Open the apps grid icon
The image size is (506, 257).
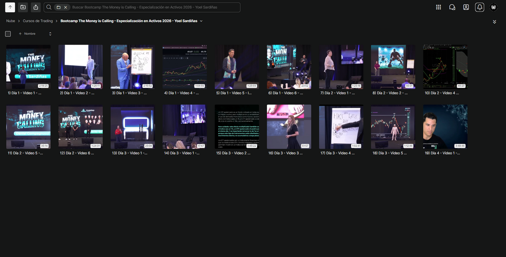coord(439,7)
